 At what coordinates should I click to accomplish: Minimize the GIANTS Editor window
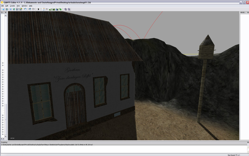241,2
